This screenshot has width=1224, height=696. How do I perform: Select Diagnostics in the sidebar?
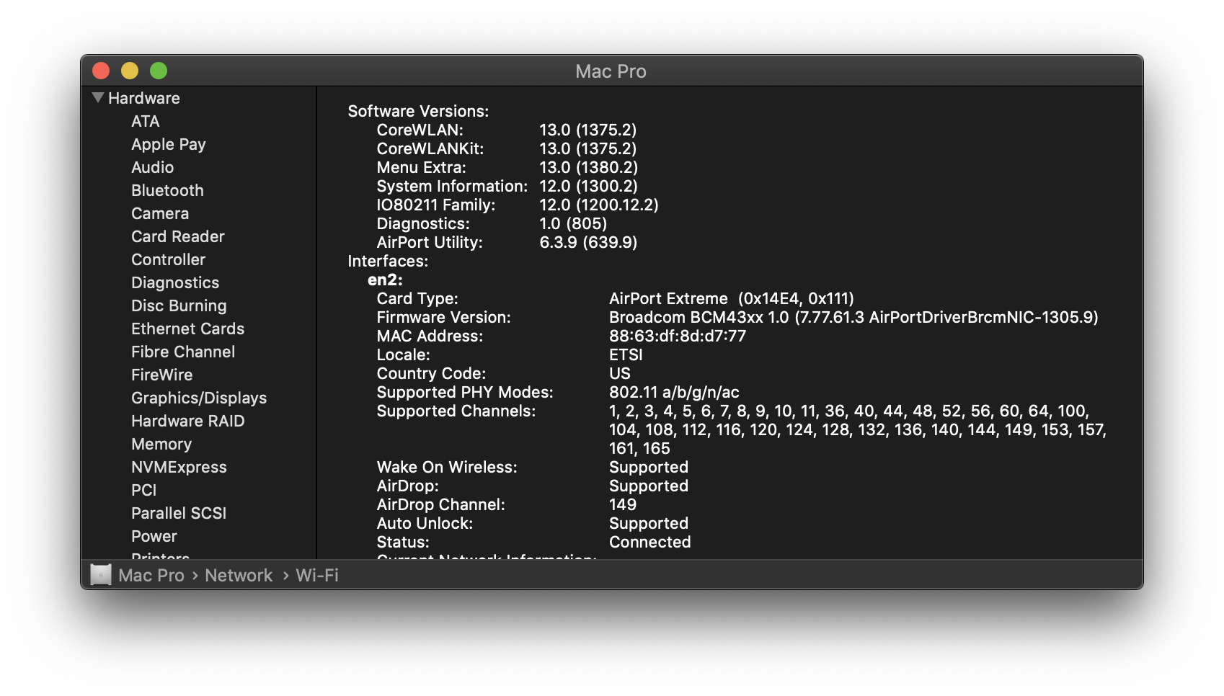[x=175, y=282]
